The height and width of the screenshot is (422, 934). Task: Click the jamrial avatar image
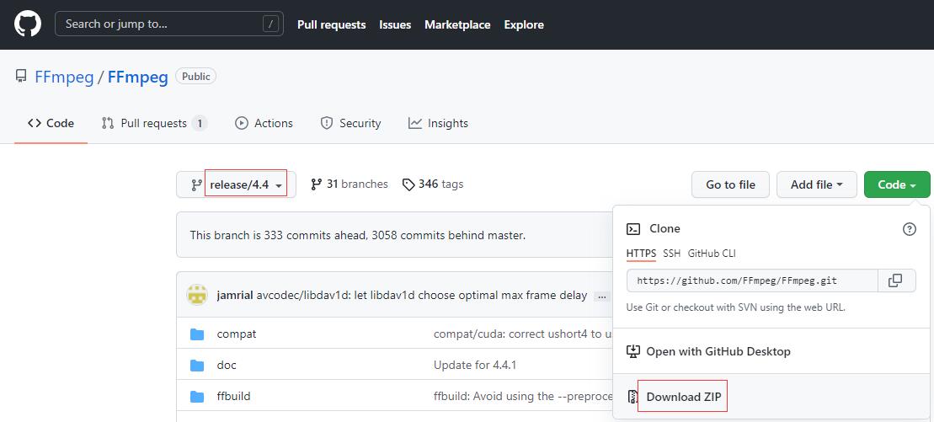[197, 295]
